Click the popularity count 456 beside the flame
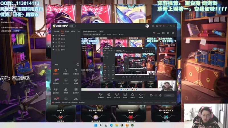The width and height of the screenshot is (228, 128). click(x=122, y=34)
